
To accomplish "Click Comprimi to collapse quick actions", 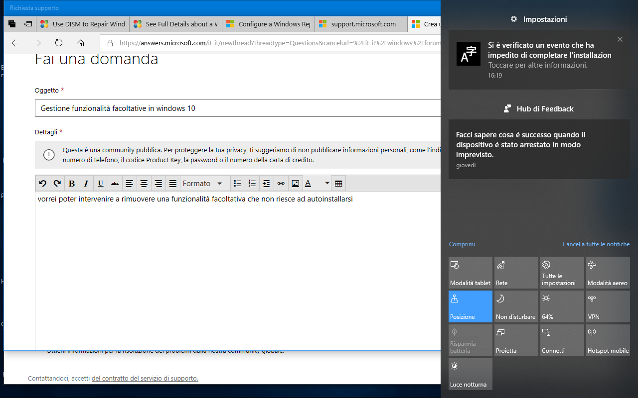I will 462,244.
